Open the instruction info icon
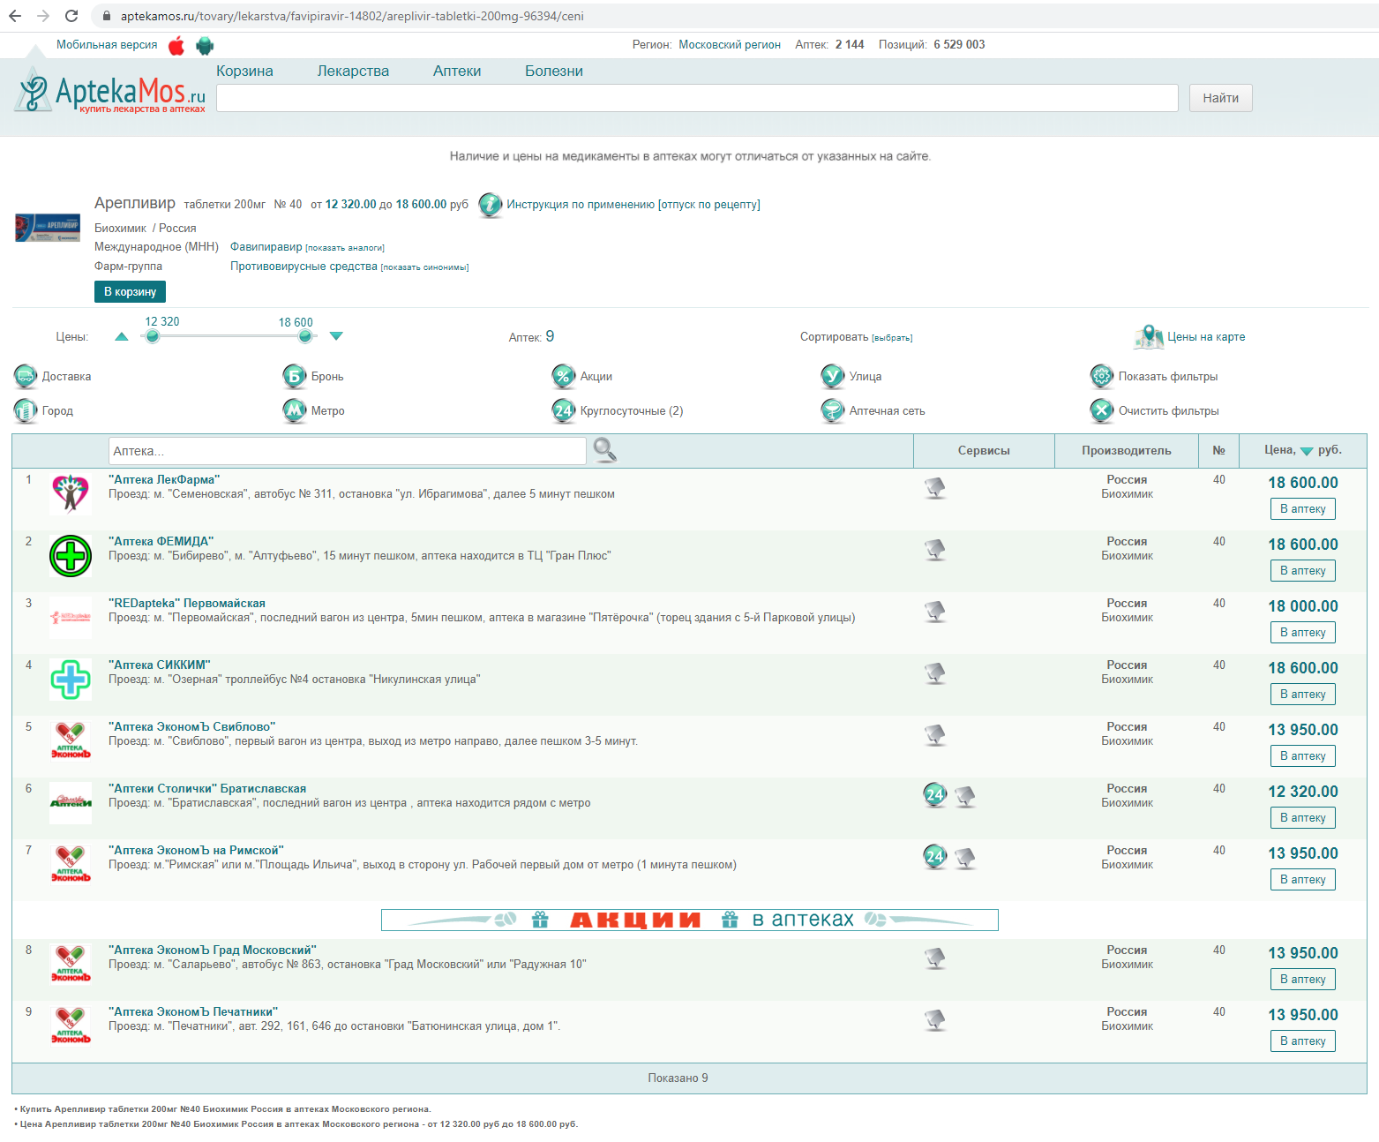 click(491, 205)
